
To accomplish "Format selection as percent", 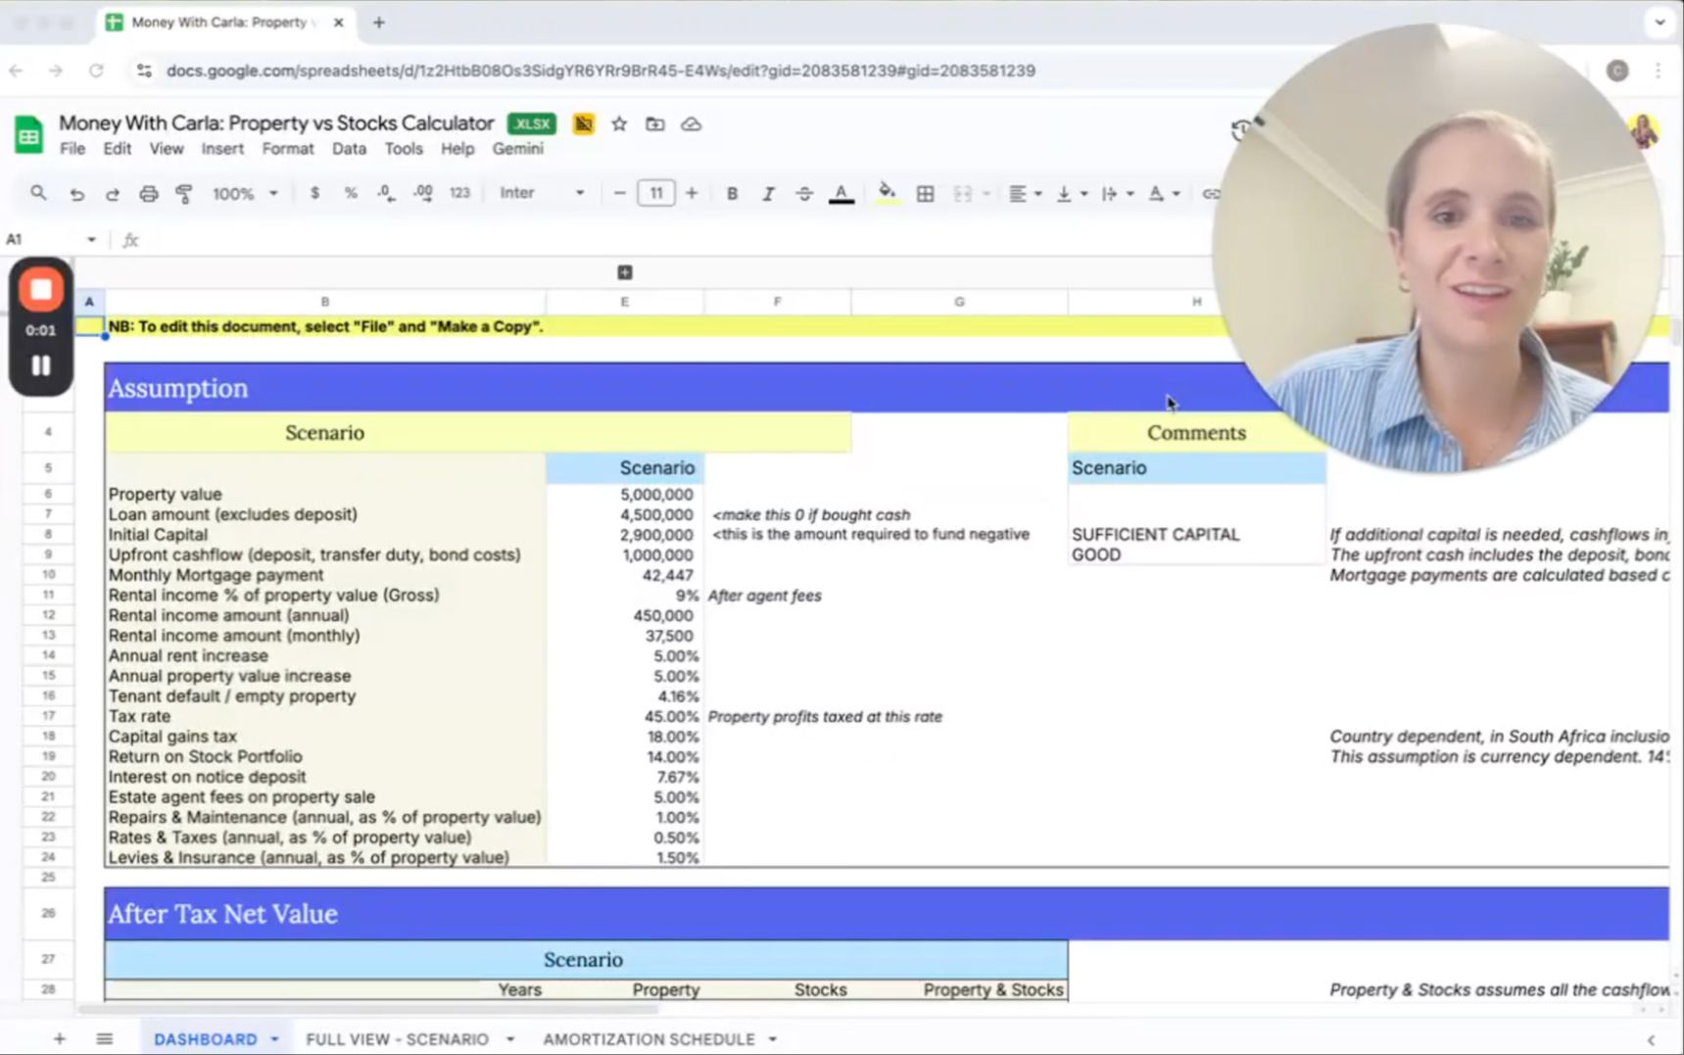I will point(351,193).
